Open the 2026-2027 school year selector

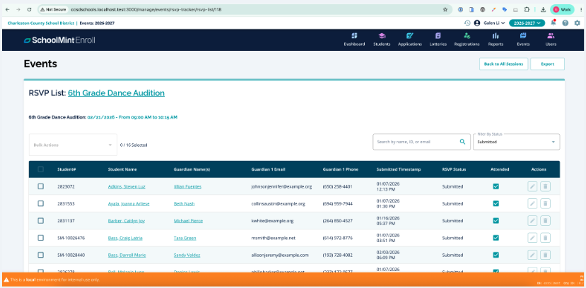click(527, 23)
